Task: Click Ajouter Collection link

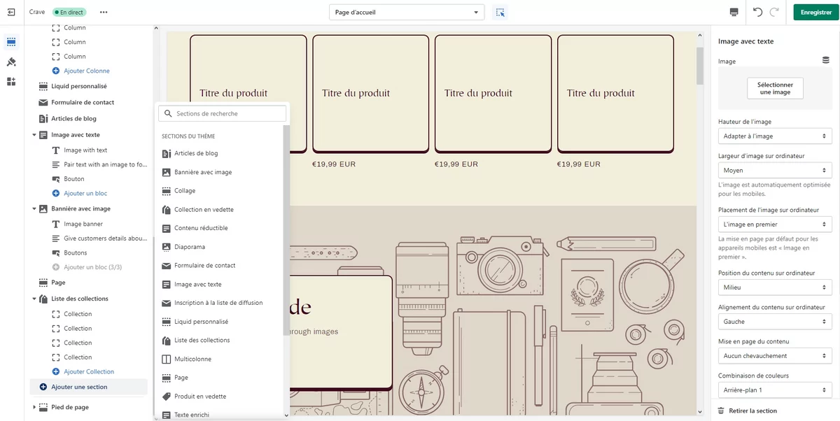Action: click(x=89, y=371)
